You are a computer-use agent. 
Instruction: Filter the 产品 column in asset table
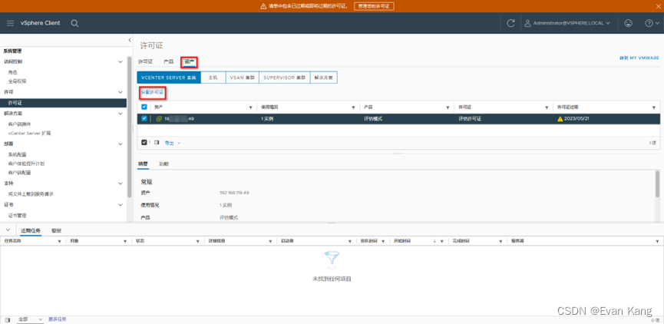click(x=448, y=107)
